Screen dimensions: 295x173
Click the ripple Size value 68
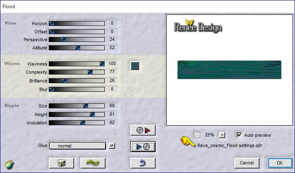(112, 105)
